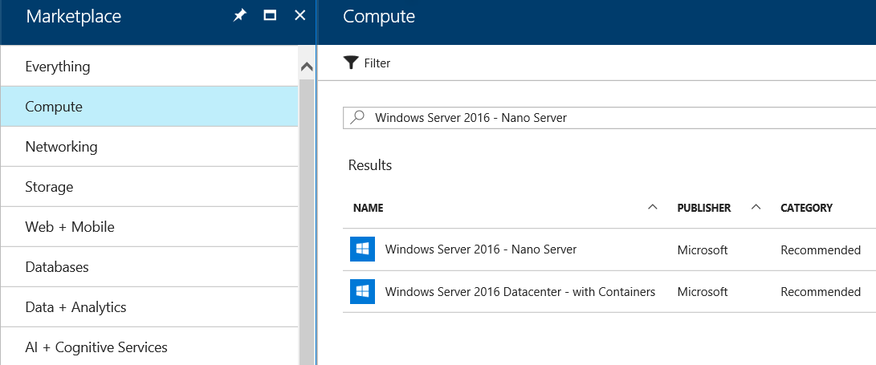Viewport: 876px width, 365px height.
Task: Open the Filter funnel icon
Action: click(x=350, y=63)
